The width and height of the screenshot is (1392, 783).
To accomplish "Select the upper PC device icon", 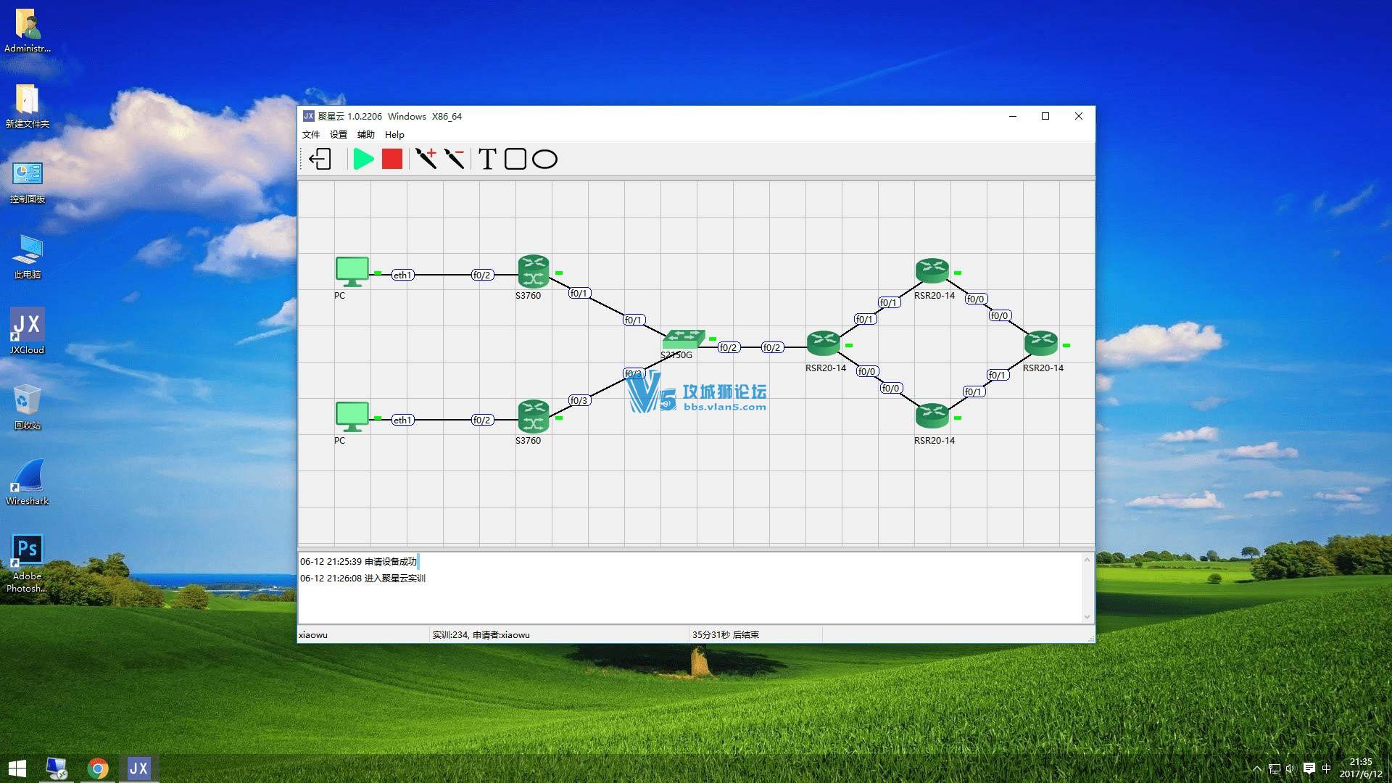I will click(x=352, y=273).
